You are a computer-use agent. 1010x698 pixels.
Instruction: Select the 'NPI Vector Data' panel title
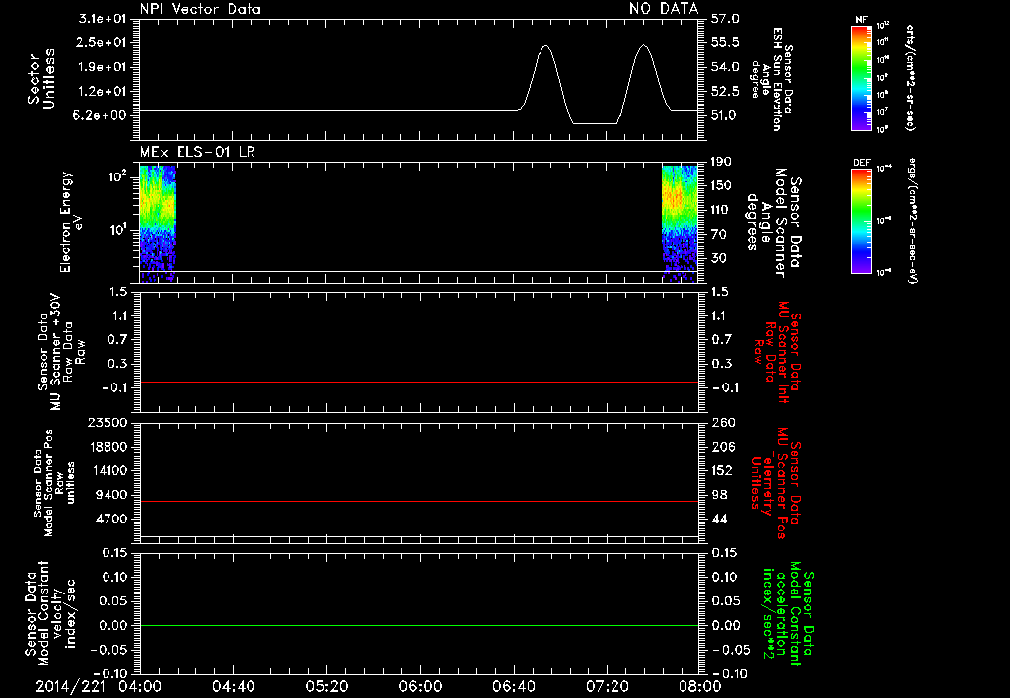(x=200, y=9)
